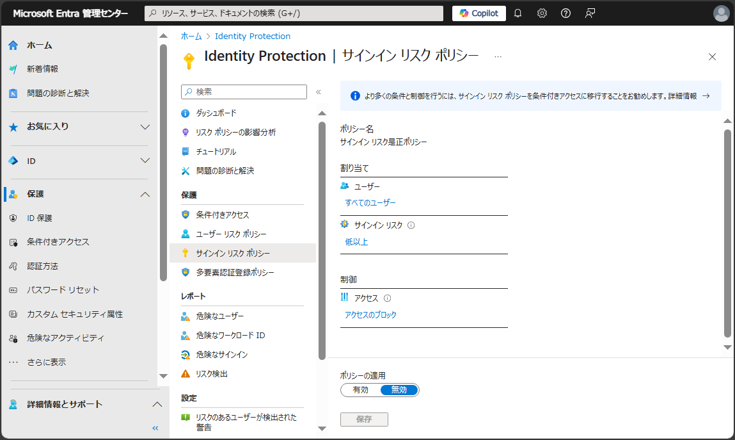Image resolution: width=735 pixels, height=440 pixels.
Task: Click the blade menu vertical scrollbar
Action: [322, 241]
